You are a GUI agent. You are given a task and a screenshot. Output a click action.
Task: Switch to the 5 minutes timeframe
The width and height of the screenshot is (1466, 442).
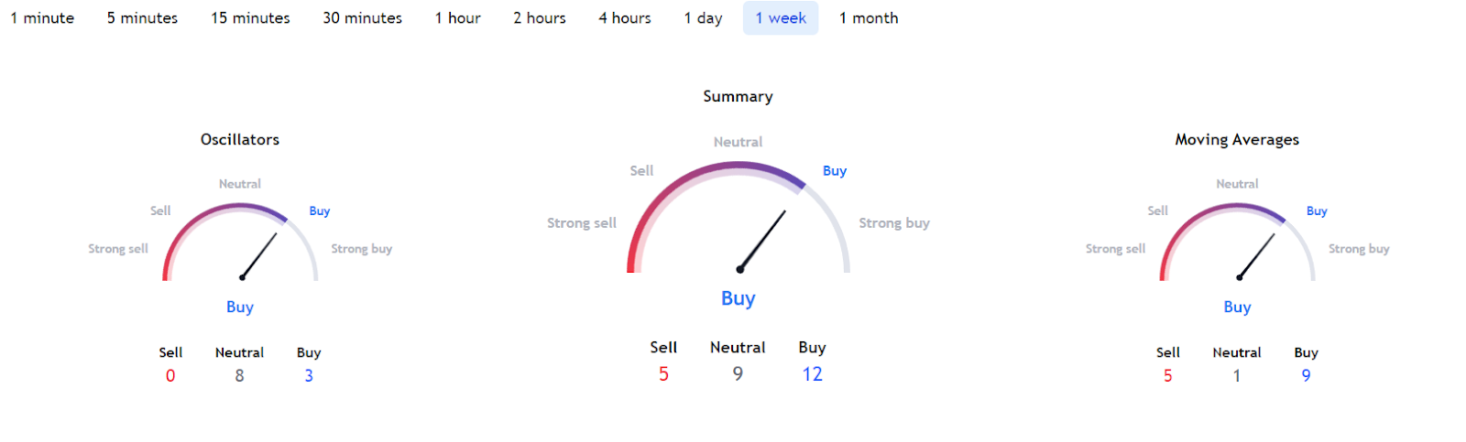142,18
